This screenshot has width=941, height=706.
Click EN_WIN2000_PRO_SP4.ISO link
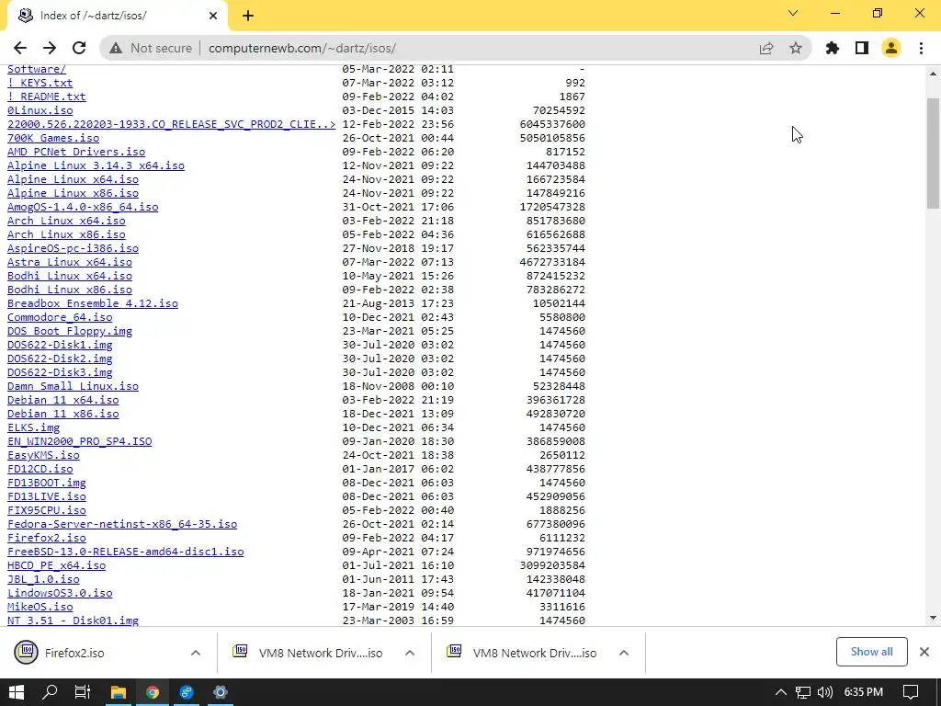[79, 442]
